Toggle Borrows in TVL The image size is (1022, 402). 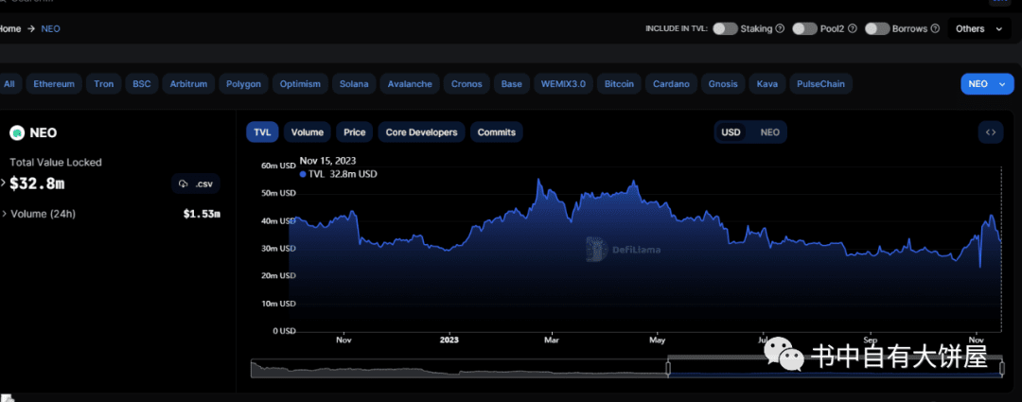pos(877,28)
